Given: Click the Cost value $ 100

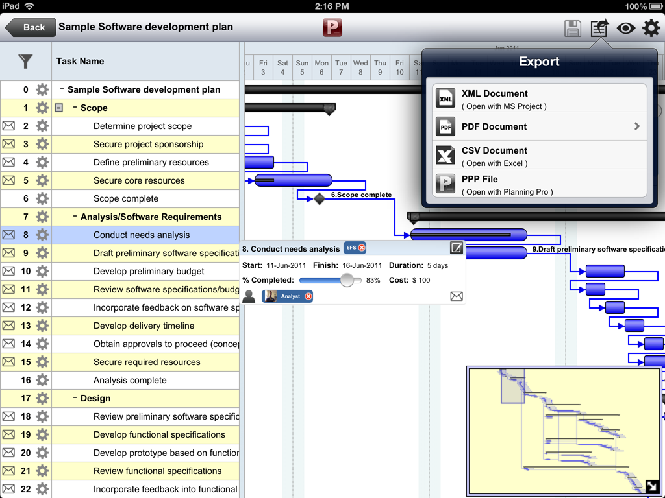Looking at the screenshot, I should [421, 280].
